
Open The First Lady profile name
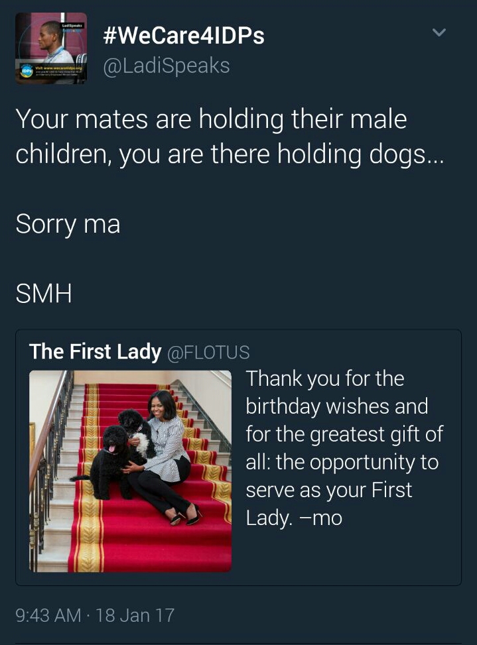(x=95, y=352)
